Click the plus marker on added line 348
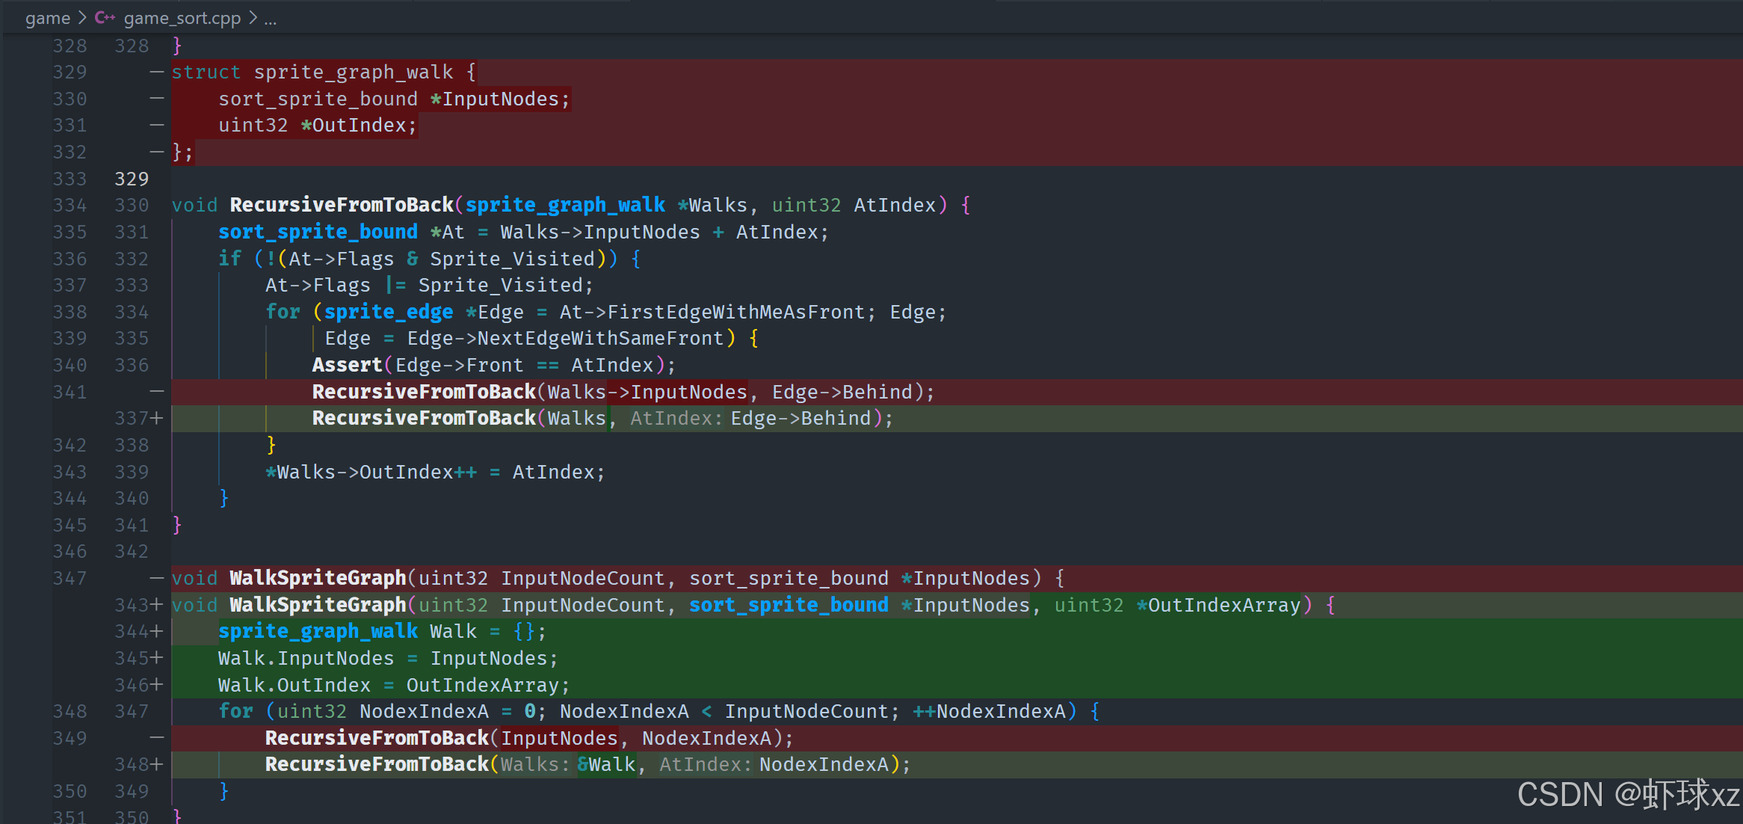The width and height of the screenshot is (1743, 824). pos(156,764)
